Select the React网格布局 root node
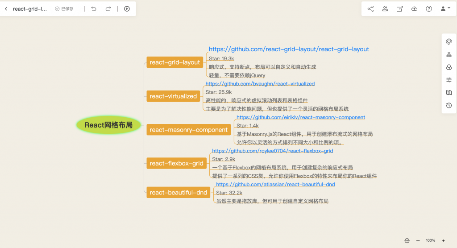The height and width of the screenshot is (248, 457). pyautogui.click(x=108, y=125)
